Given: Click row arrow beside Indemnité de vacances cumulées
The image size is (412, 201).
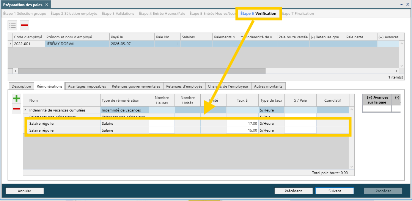Looking at the screenshot, I should [x=25, y=110].
